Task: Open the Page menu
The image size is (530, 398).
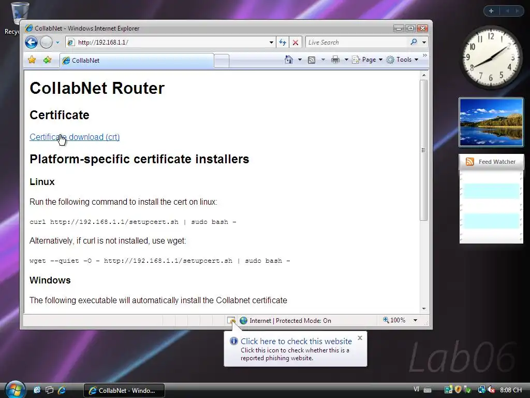Action: point(367,60)
